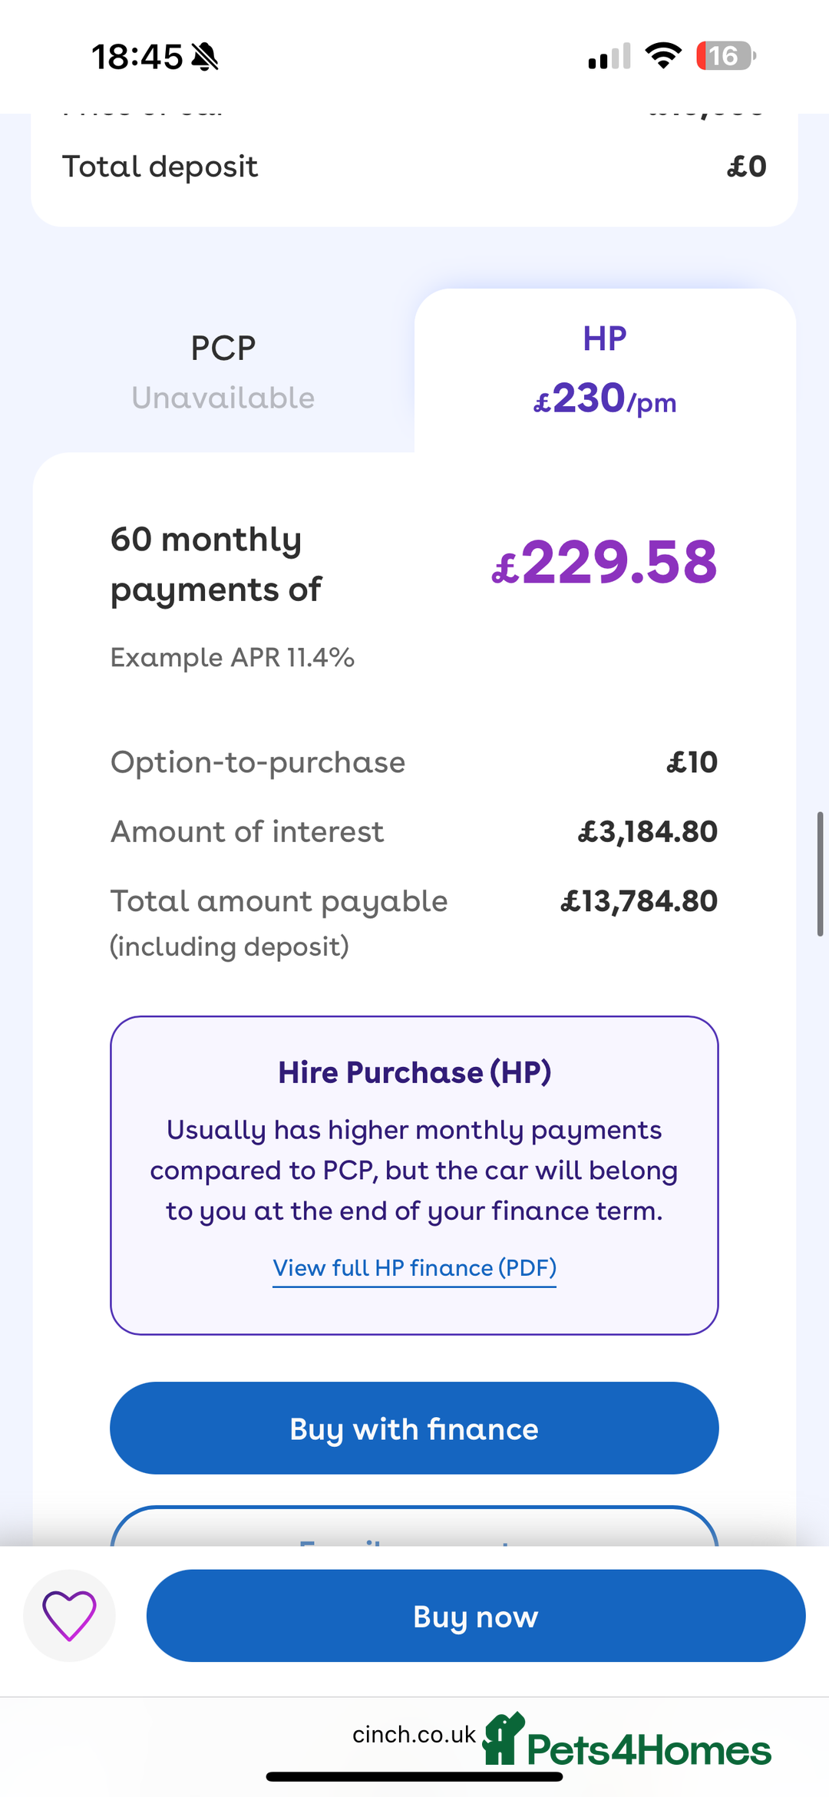Viewport: 829px width, 1797px height.
Task: Select the HP £230/pm tab
Action: pos(605,371)
